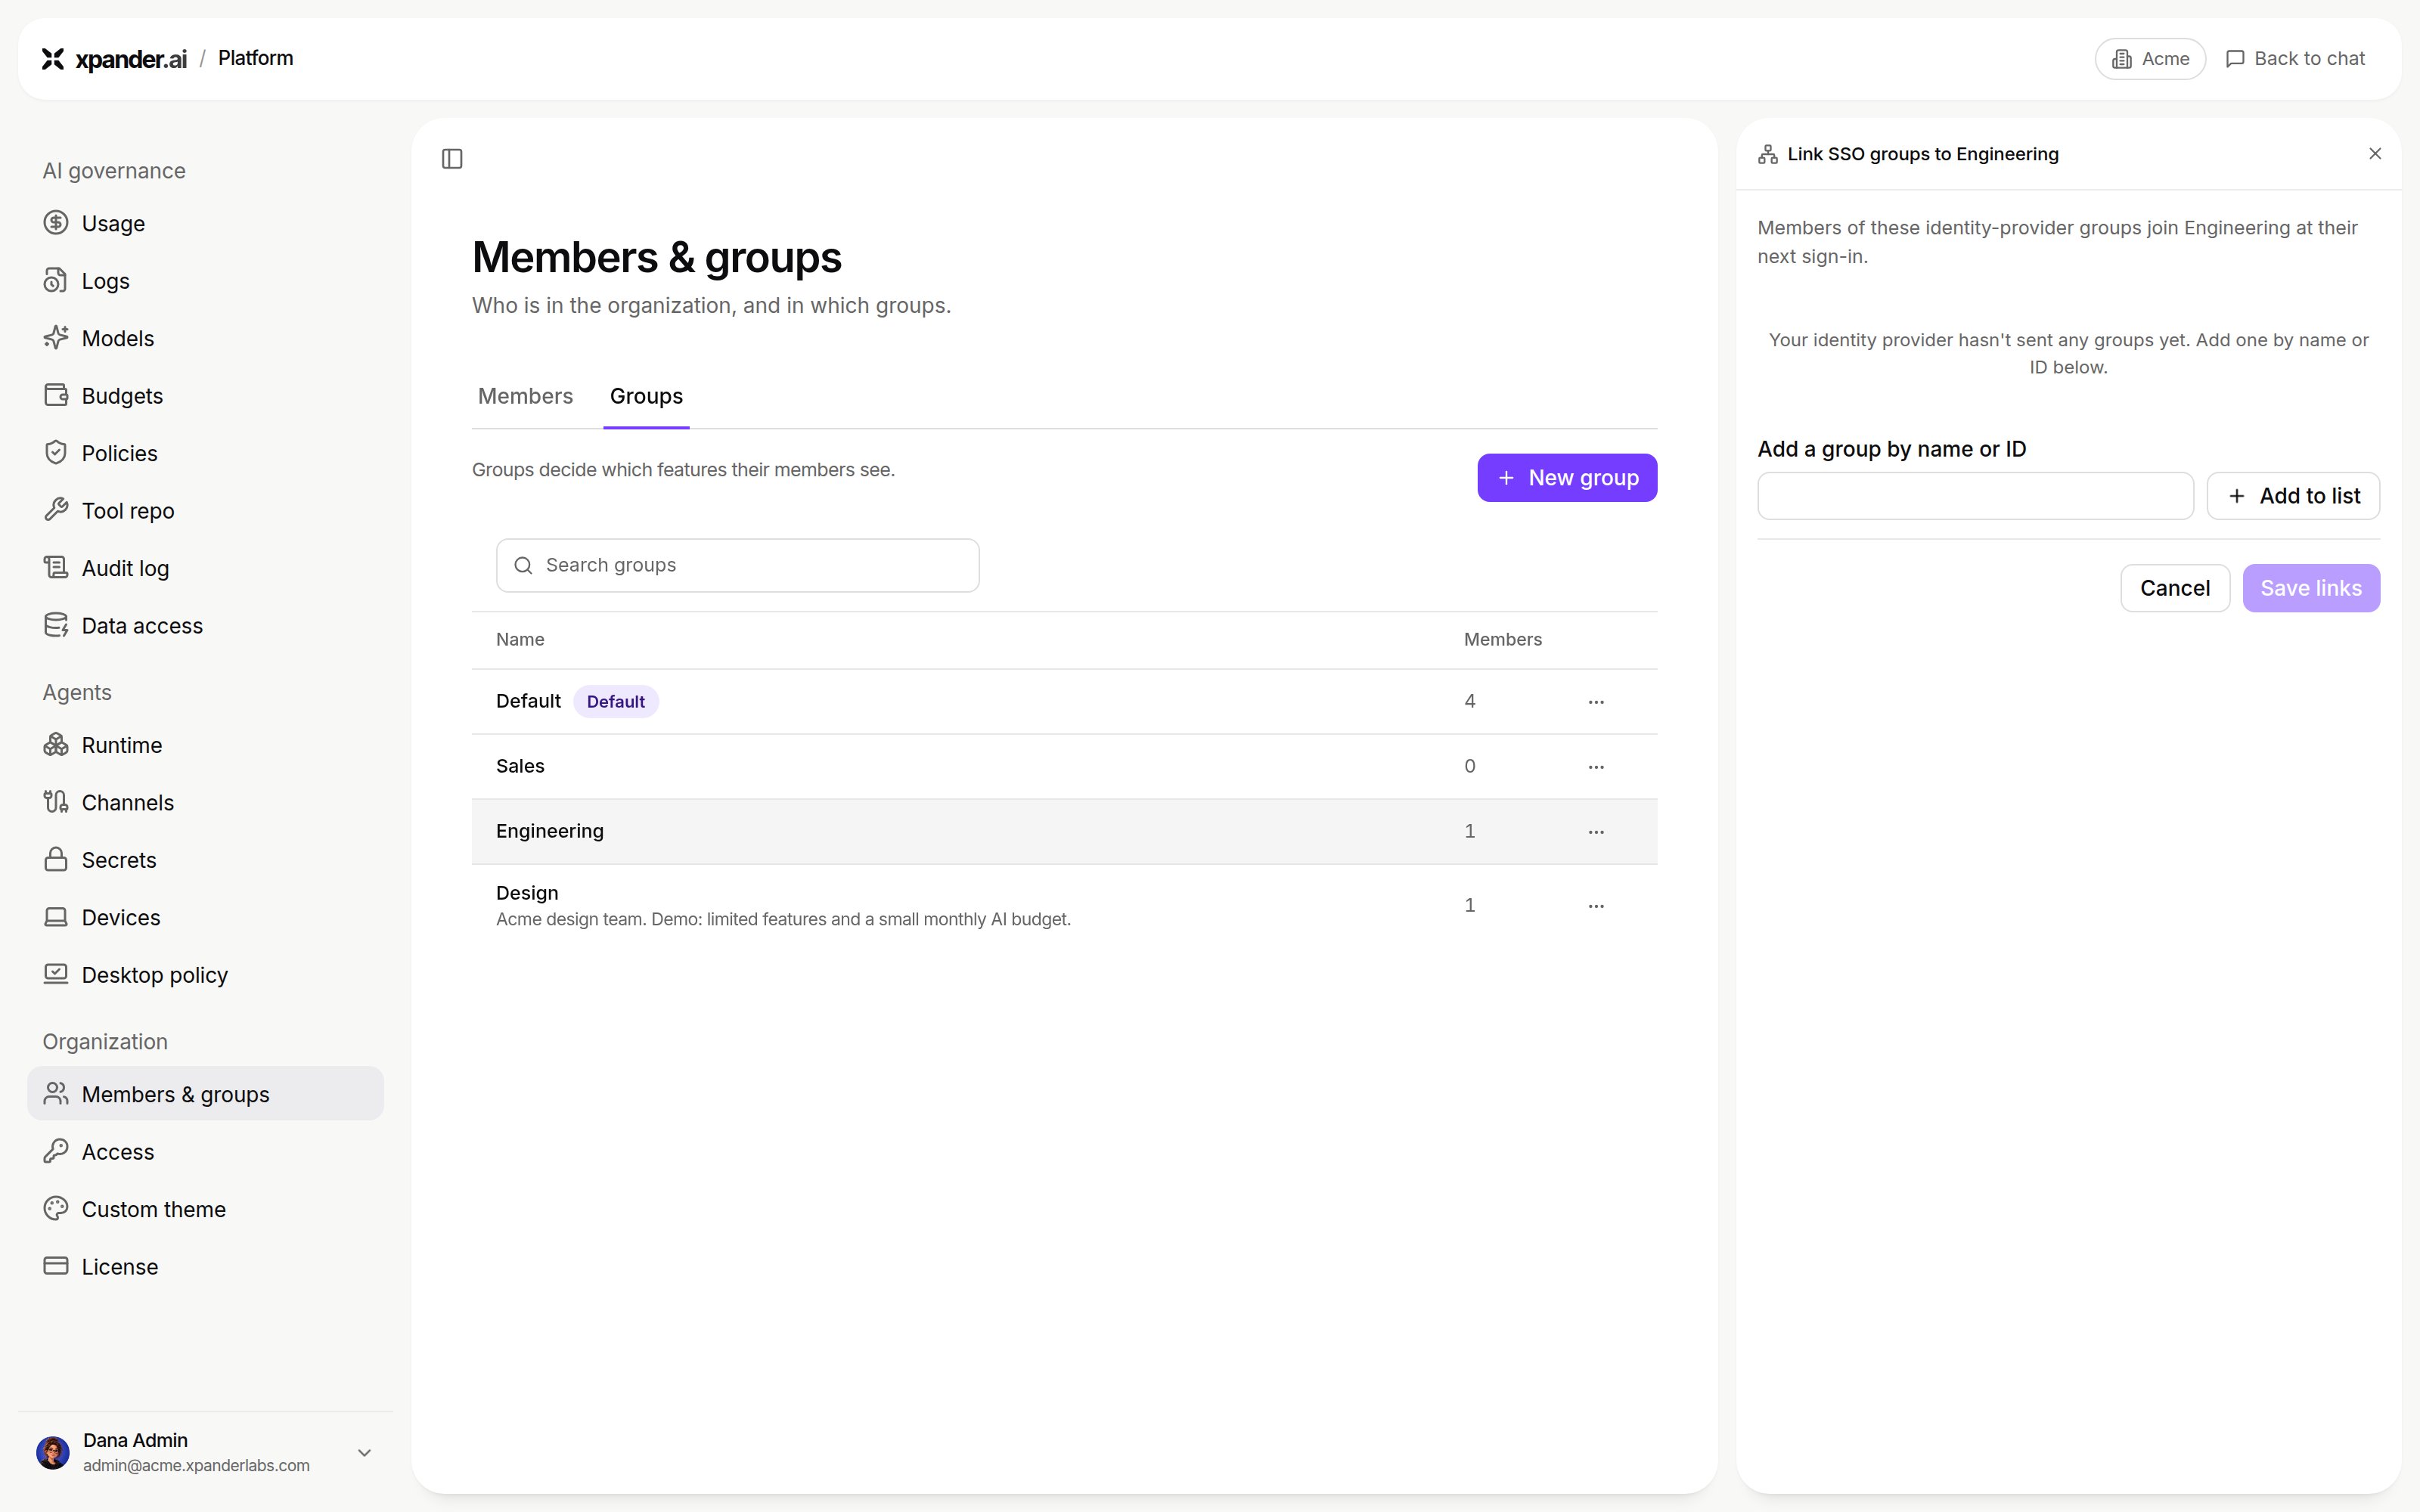Navigate to Tool repo
2420x1512 pixels.
pyautogui.click(x=205, y=511)
